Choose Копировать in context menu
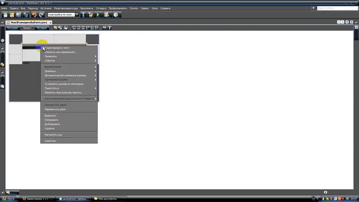 (x=69, y=120)
